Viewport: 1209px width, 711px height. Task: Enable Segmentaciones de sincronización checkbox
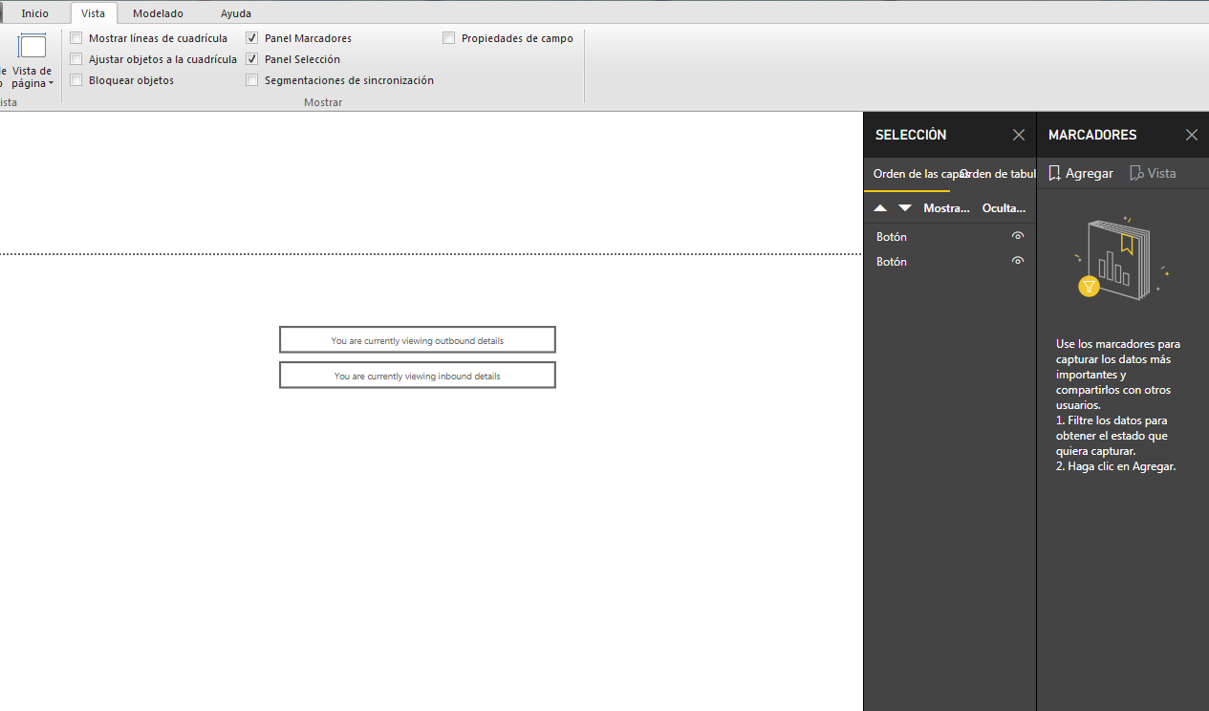click(252, 80)
